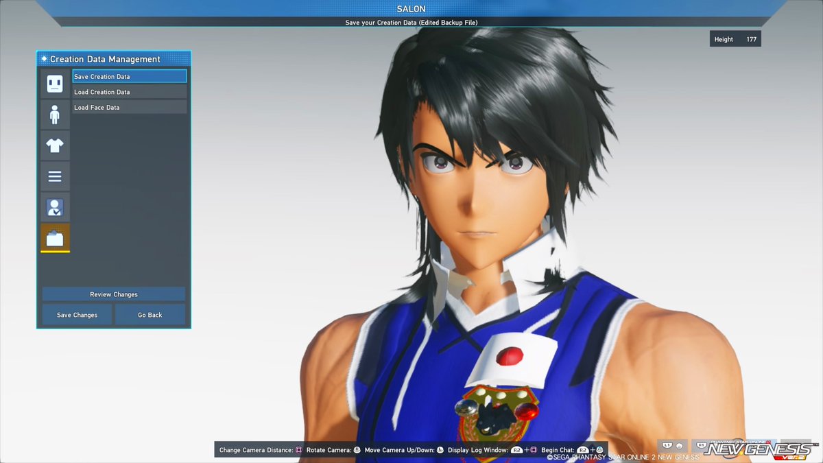
Task: Click the Height 177 indicator
Action: [735, 39]
